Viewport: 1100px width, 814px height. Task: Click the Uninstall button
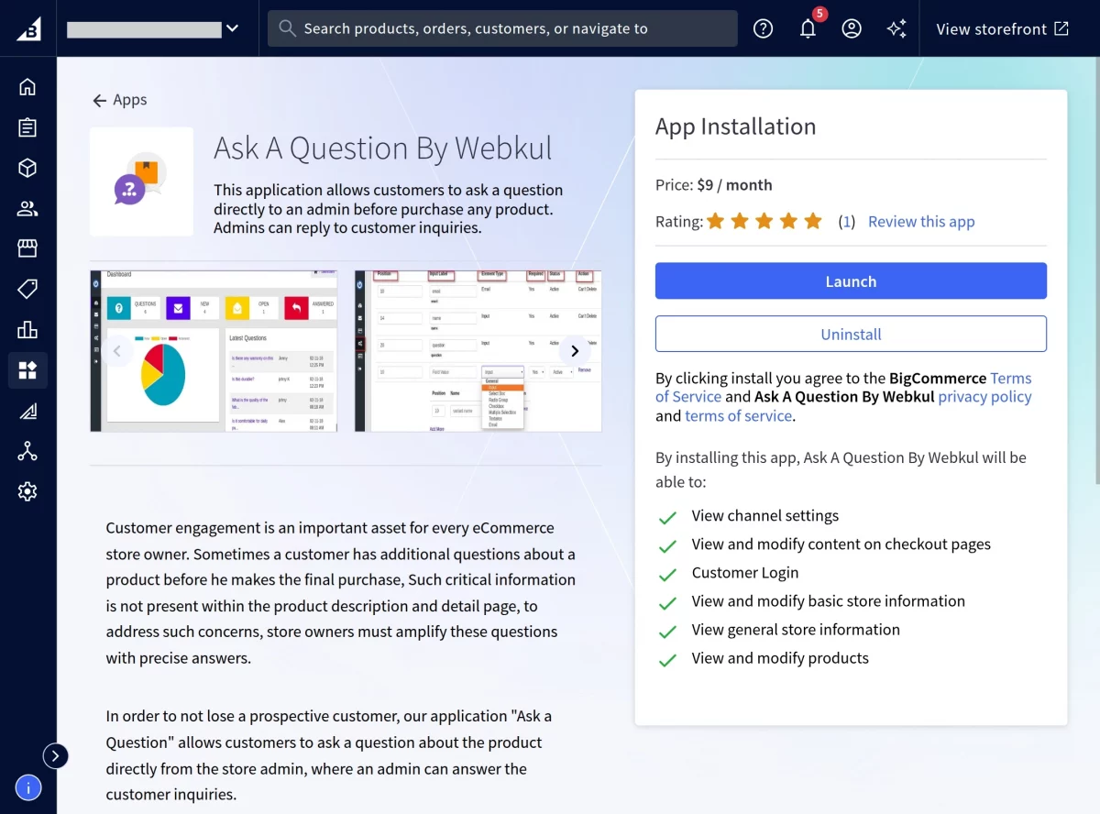pos(851,335)
